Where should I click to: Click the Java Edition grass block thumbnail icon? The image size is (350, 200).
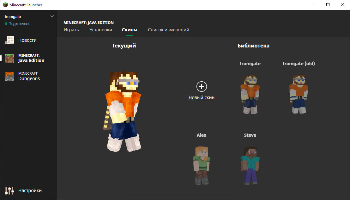pos(9,58)
